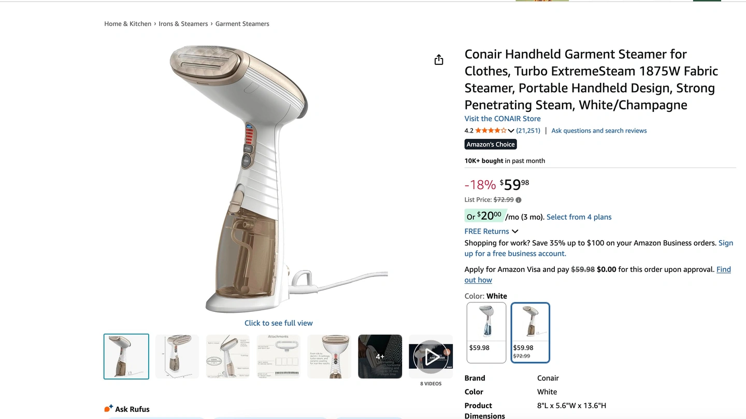This screenshot has height=419, width=746.
Task: Open the 4+ more images thumbnail
Action: (380, 356)
